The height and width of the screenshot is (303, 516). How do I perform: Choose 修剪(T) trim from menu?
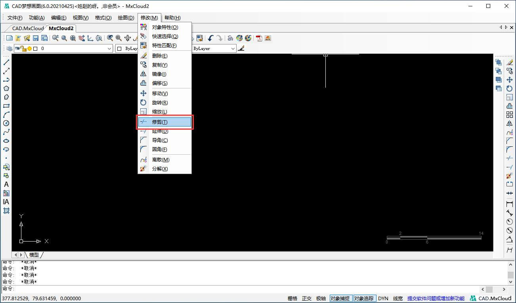click(x=164, y=122)
